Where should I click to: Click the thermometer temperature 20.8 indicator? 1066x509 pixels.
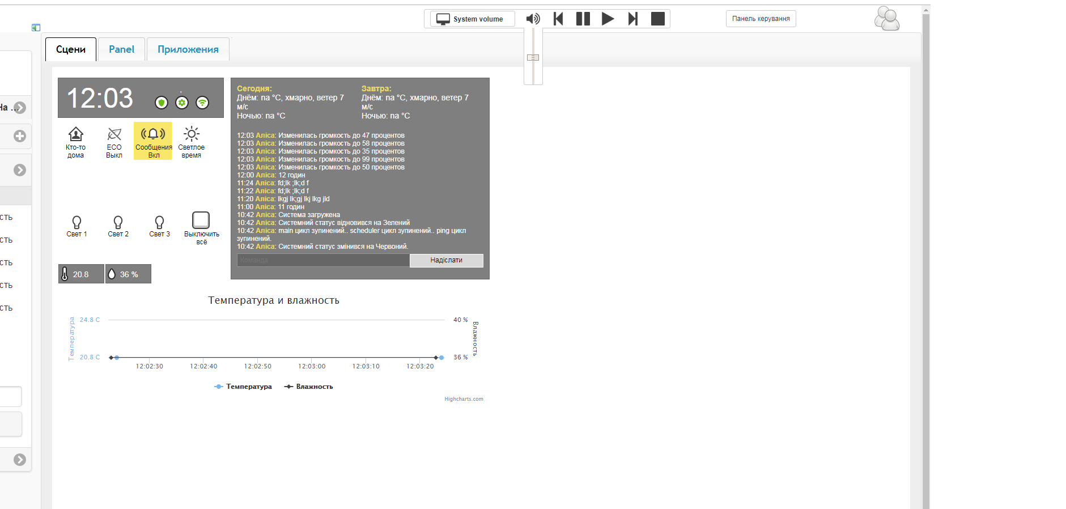(x=81, y=274)
